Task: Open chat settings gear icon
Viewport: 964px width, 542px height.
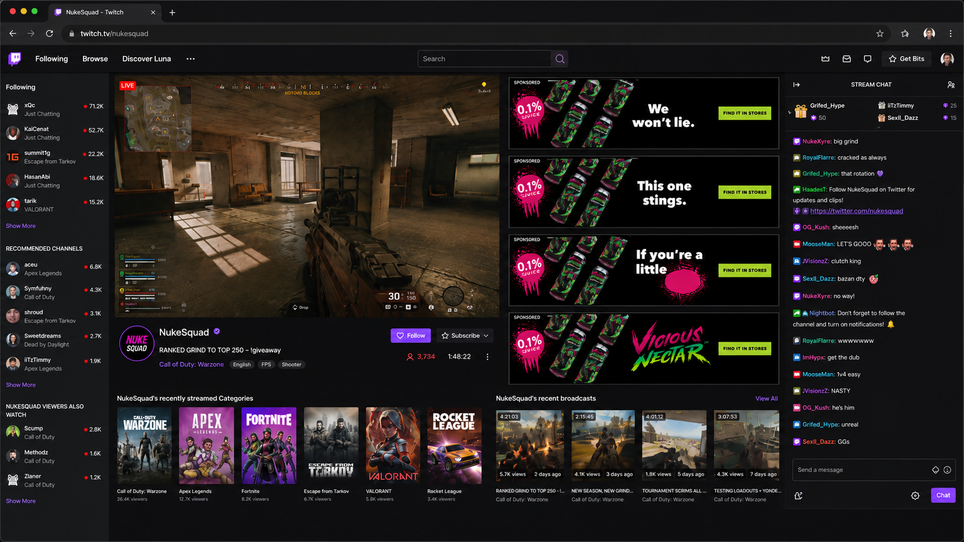Action: [915, 495]
